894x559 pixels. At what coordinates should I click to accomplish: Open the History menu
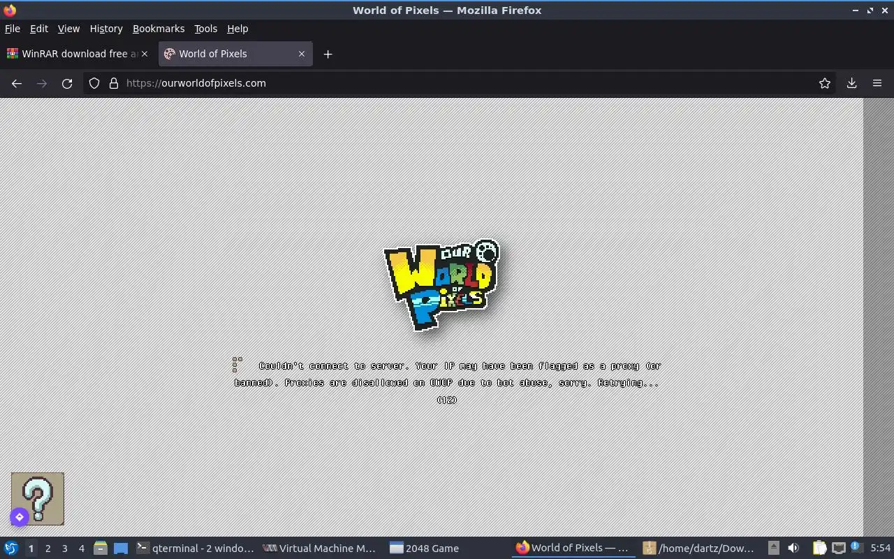coord(106,29)
